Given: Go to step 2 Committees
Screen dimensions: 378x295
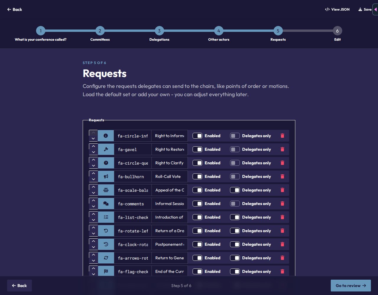Looking at the screenshot, I should pos(100,31).
